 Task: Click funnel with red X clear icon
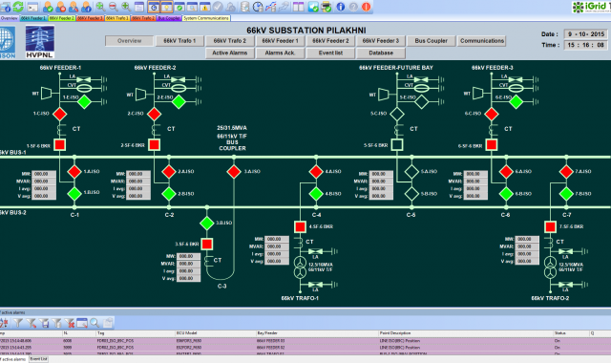click(x=70, y=323)
